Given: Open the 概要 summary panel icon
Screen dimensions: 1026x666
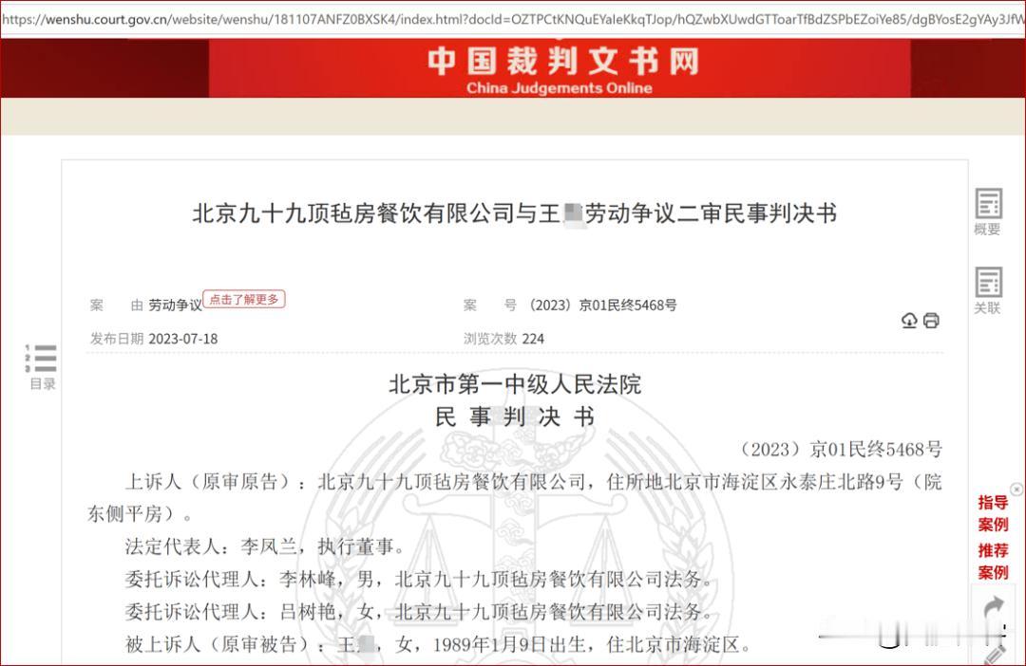Looking at the screenshot, I should 988,212.
